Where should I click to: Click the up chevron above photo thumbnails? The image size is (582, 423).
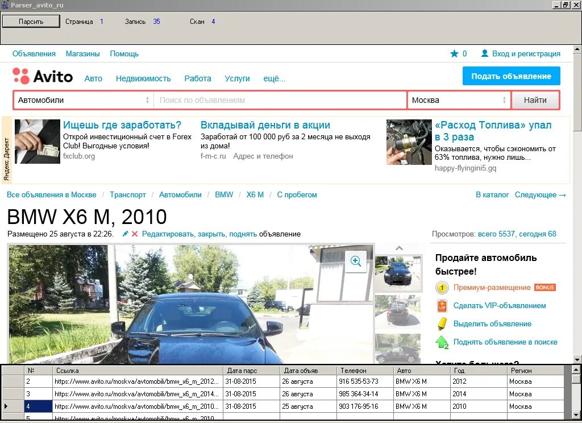coord(399,248)
